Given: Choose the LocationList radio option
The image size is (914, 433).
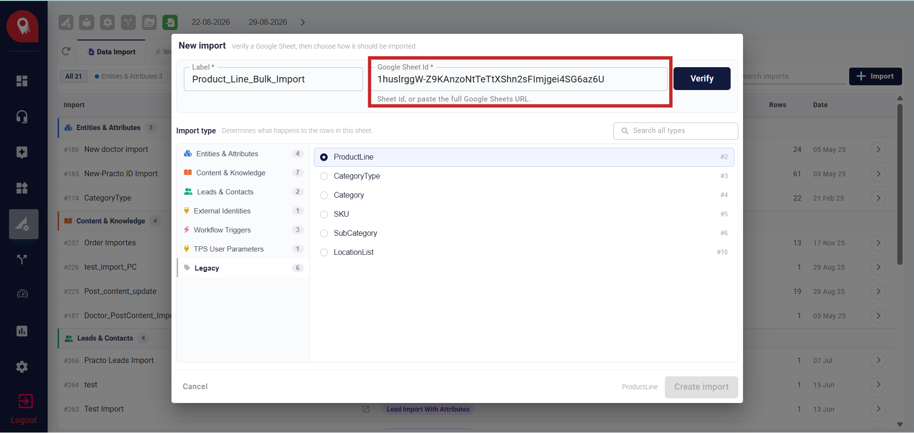Looking at the screenshot, I should [x=324, y=252].
